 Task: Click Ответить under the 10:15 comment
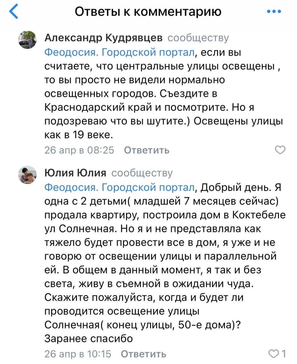coord(144,354)
